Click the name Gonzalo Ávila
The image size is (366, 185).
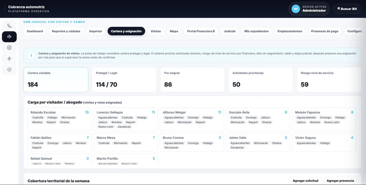(239, 112)
